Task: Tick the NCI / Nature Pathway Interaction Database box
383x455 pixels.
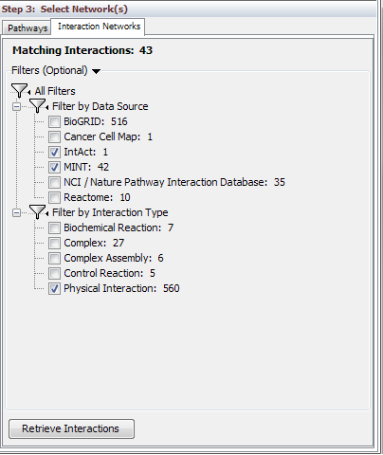Action: coord(54,182)
